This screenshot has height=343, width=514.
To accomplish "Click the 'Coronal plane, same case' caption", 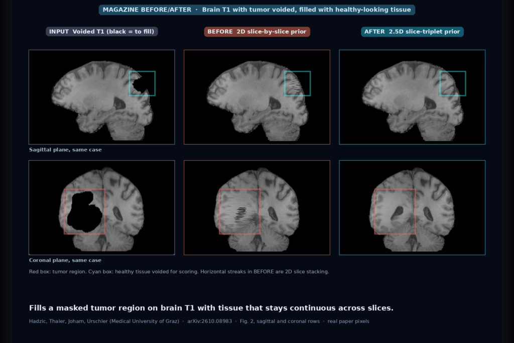I will 65,260.
